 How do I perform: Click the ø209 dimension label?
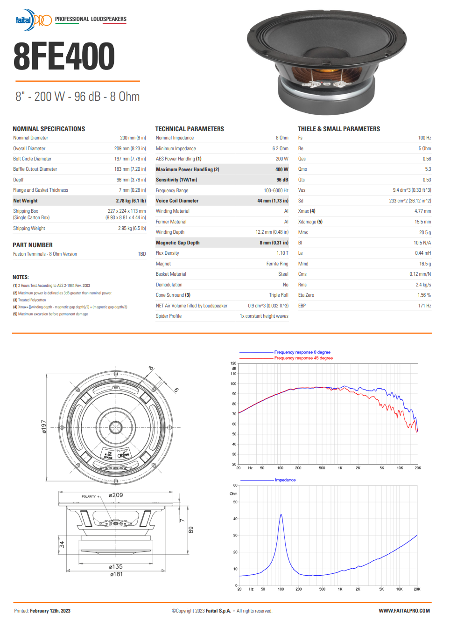(x=116, y=495)
